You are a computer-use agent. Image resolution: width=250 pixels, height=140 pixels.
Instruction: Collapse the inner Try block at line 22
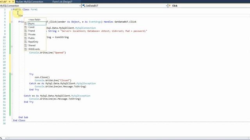pos(12,74)
